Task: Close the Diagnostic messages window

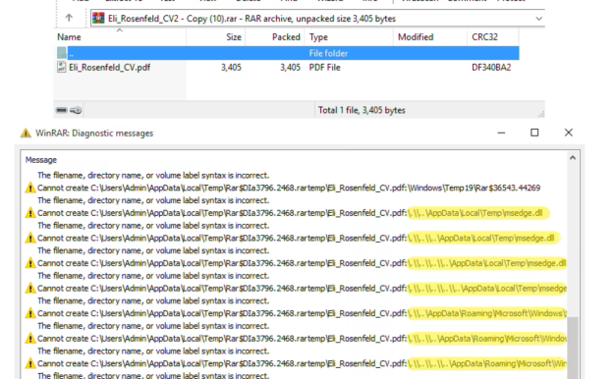Action: [x=568, y=133]
